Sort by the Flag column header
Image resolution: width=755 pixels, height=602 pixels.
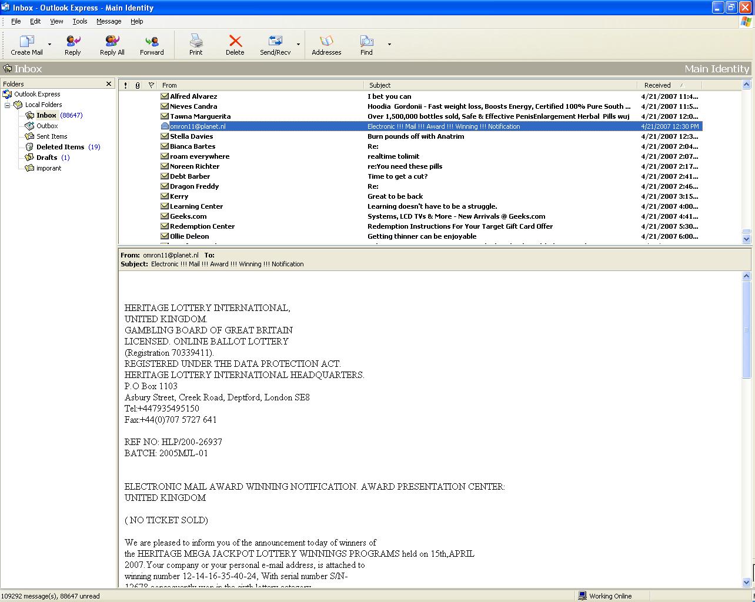(151, 85)
